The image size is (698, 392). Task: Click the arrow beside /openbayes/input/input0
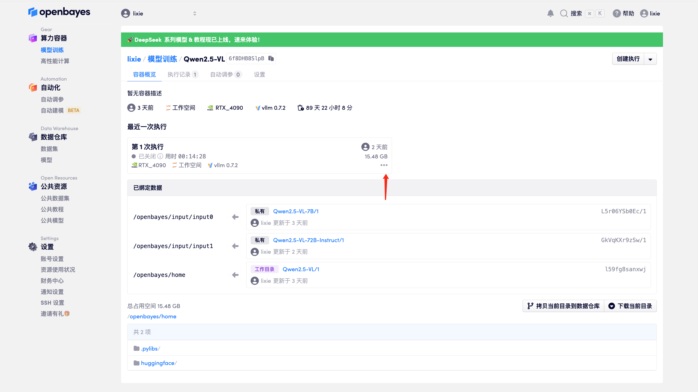click(235, 217)
